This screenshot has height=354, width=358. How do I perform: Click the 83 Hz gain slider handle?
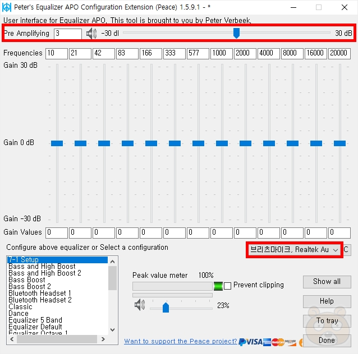(127, 143)
